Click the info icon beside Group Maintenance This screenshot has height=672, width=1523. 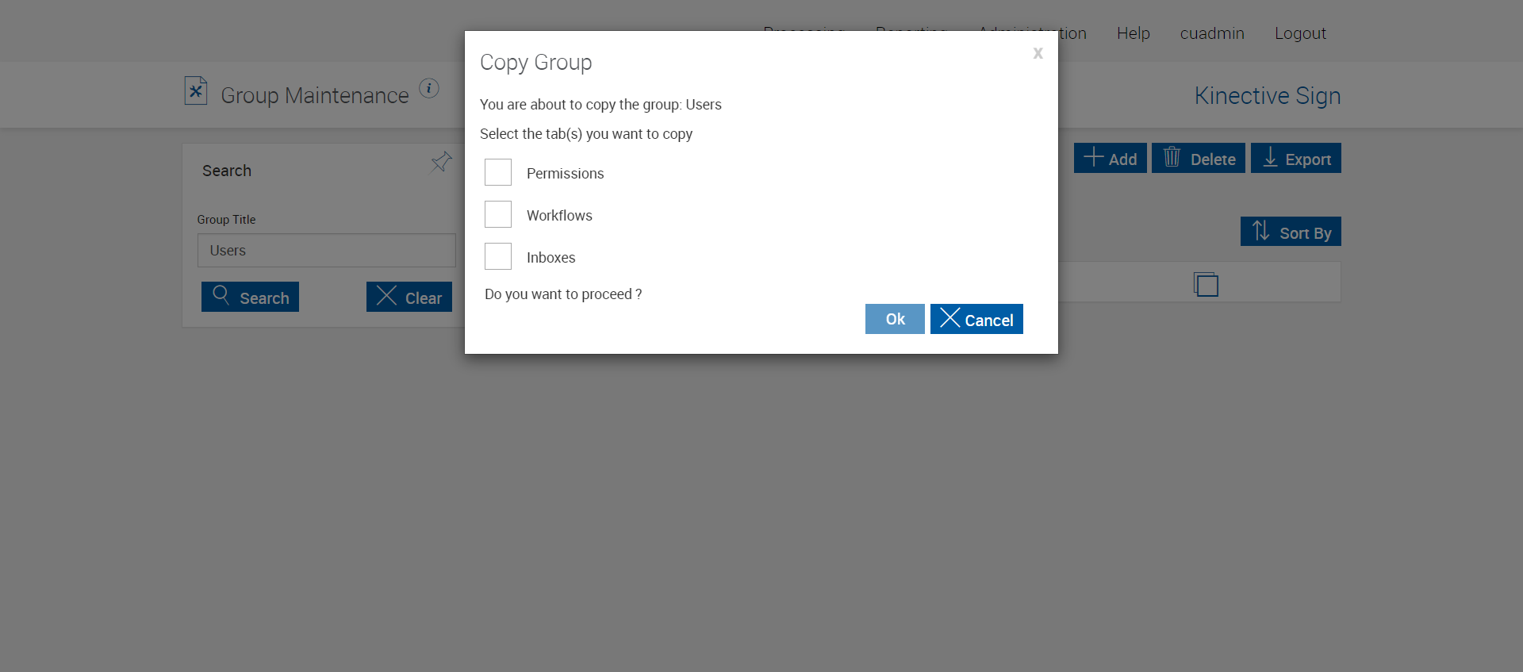(429, 89)
